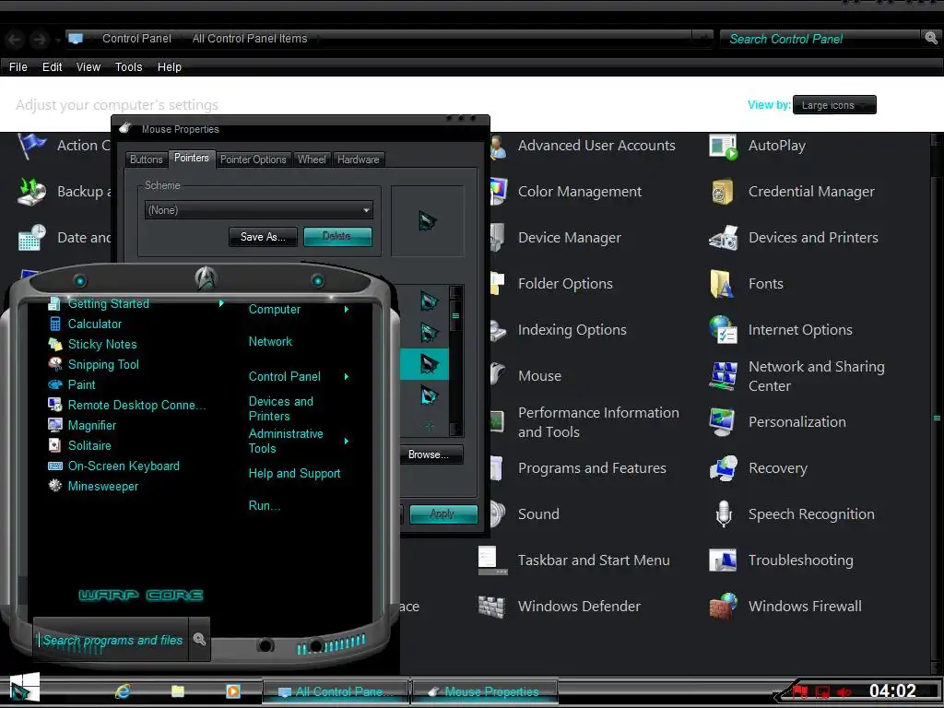The image size is (944, 708).
Task: Click the Start button on taskbar
Action: pyautogui.click(x=24, y=690)
